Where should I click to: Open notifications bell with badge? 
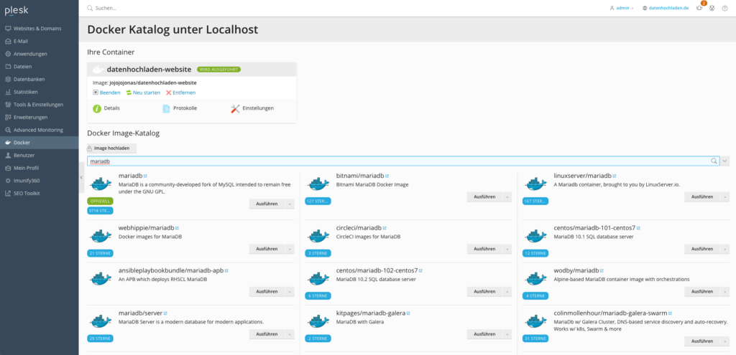point(699,8)
